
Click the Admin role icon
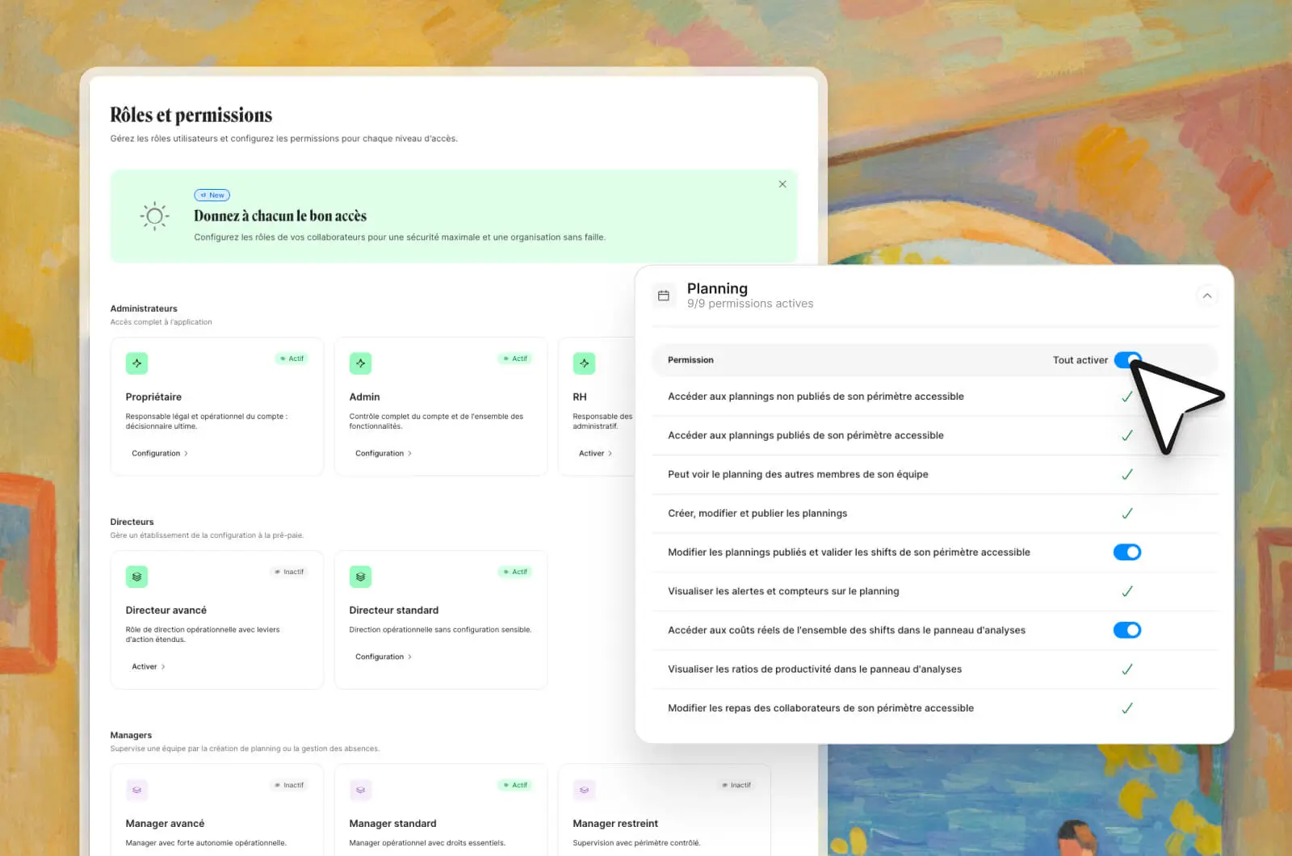coord(361,363)
